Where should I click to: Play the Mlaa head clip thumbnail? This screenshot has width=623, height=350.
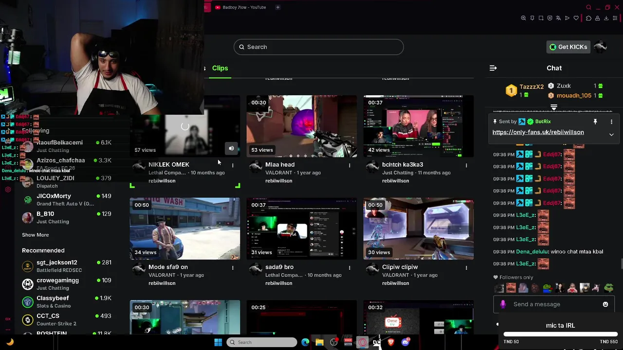(301, 126)
